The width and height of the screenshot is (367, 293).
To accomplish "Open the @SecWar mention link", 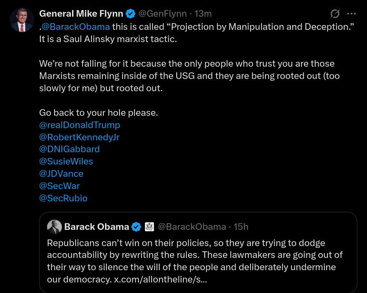I will pos(59,186).
